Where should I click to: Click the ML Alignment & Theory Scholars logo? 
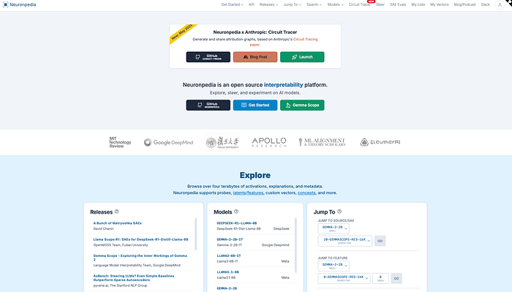click(x=322, y=142)
